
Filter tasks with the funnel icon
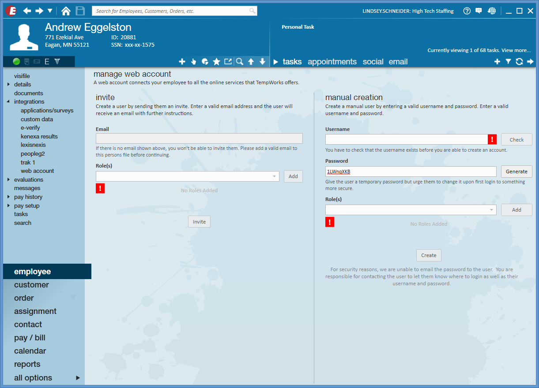pyautogui.click(x=508, y=62)
